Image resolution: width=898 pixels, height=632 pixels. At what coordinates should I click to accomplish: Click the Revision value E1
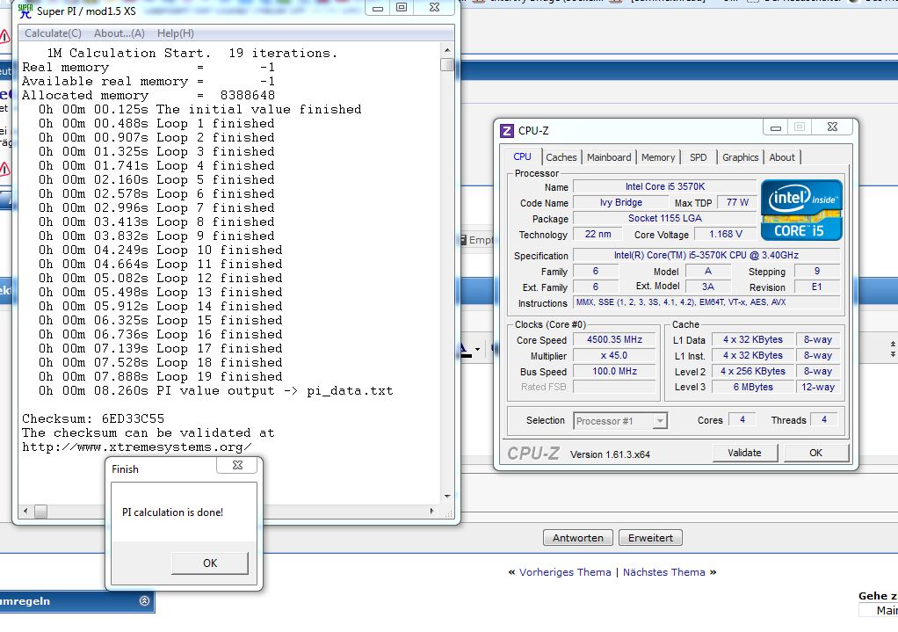(x=816, y=287)
